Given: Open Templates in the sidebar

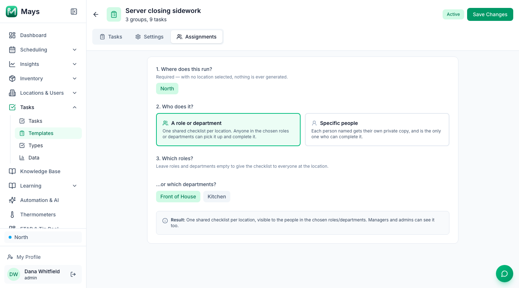Looking at the screenshot, I should coord(48,133).
